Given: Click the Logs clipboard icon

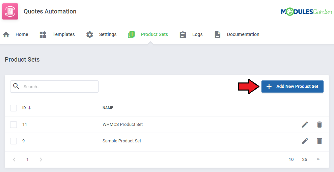Looking at the screenshot, I should (183, 34).
